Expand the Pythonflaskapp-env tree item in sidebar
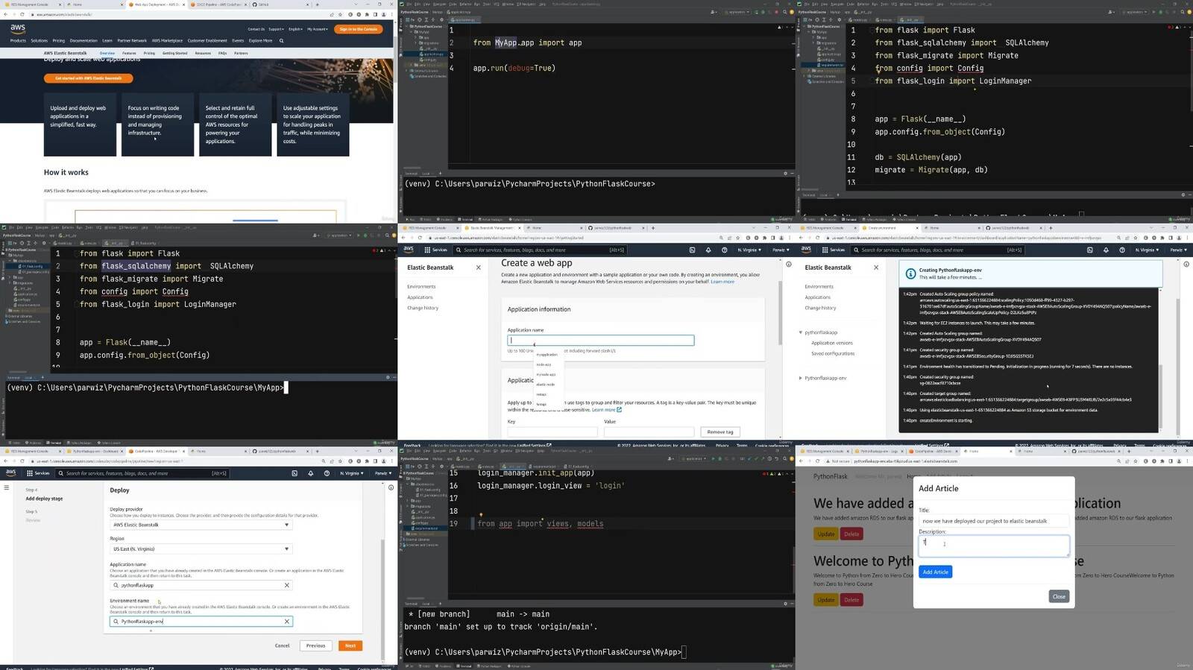The height and width of the screenshot is (670, 1193). pyautogui.click(x=800, y=378)
